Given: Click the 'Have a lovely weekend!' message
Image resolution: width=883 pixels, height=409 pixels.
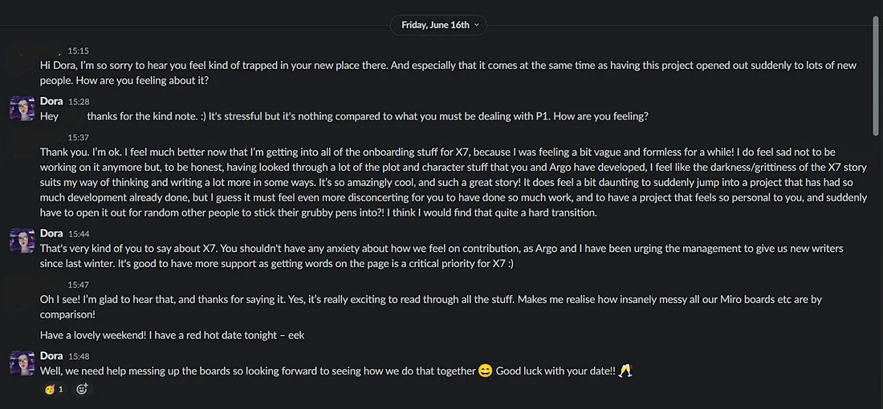Looking at the screenshot, I should tap(172, 335).
